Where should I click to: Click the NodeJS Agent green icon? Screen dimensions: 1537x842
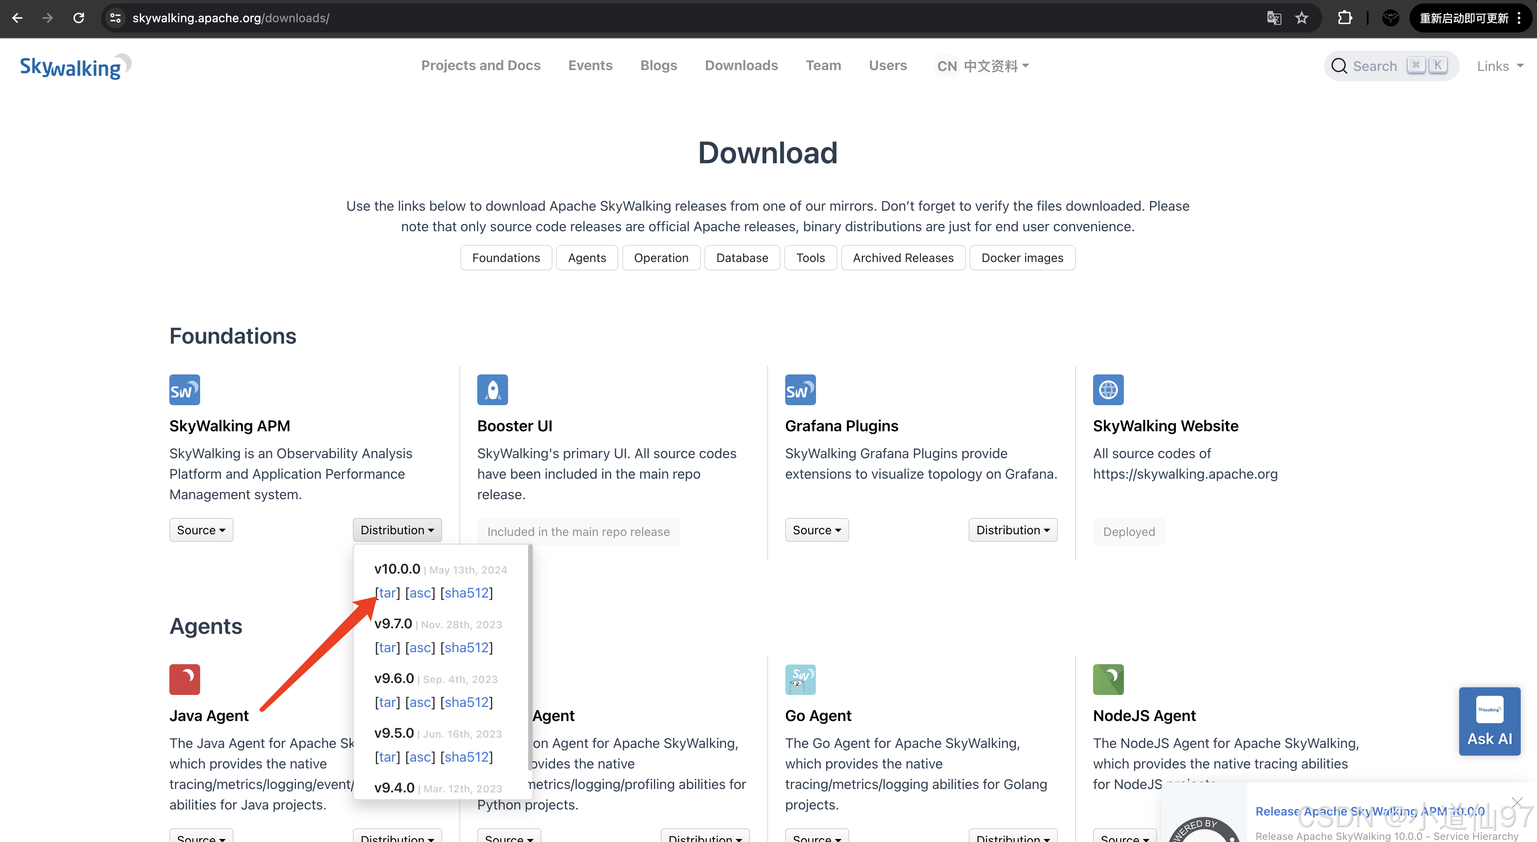(x=1108, y=679)
